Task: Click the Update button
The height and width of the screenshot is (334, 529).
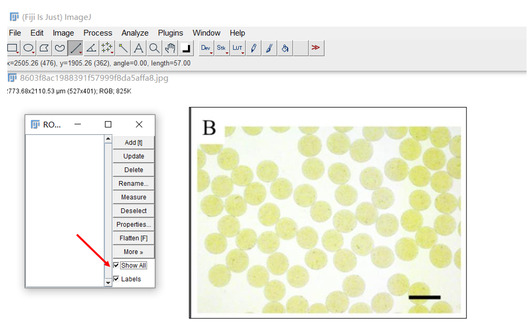Action: pos(134,156)
